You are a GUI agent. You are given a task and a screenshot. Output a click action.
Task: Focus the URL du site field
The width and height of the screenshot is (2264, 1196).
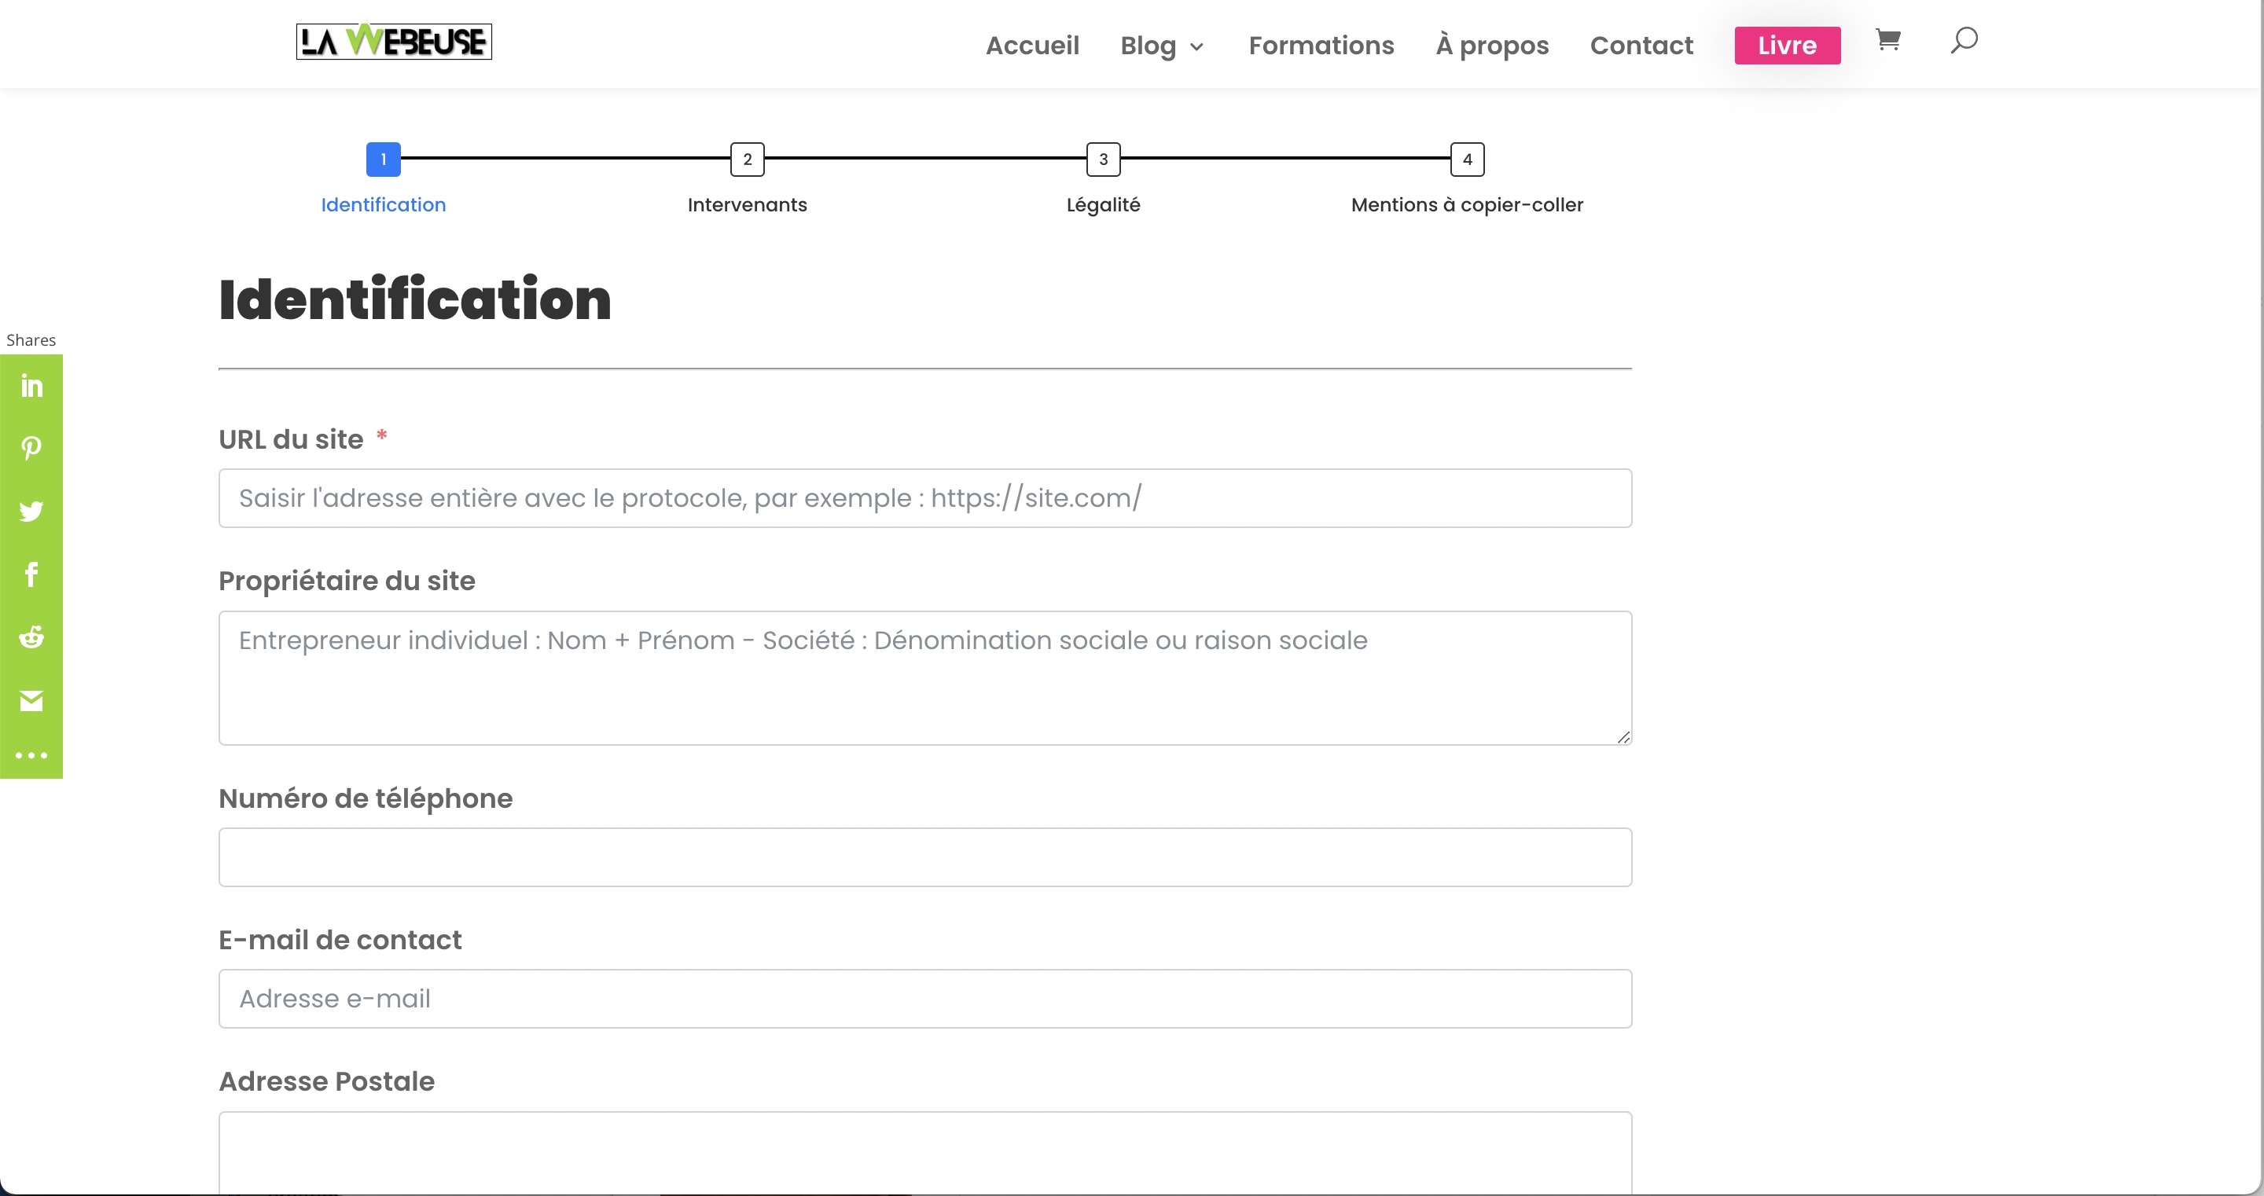pos(924,498)
